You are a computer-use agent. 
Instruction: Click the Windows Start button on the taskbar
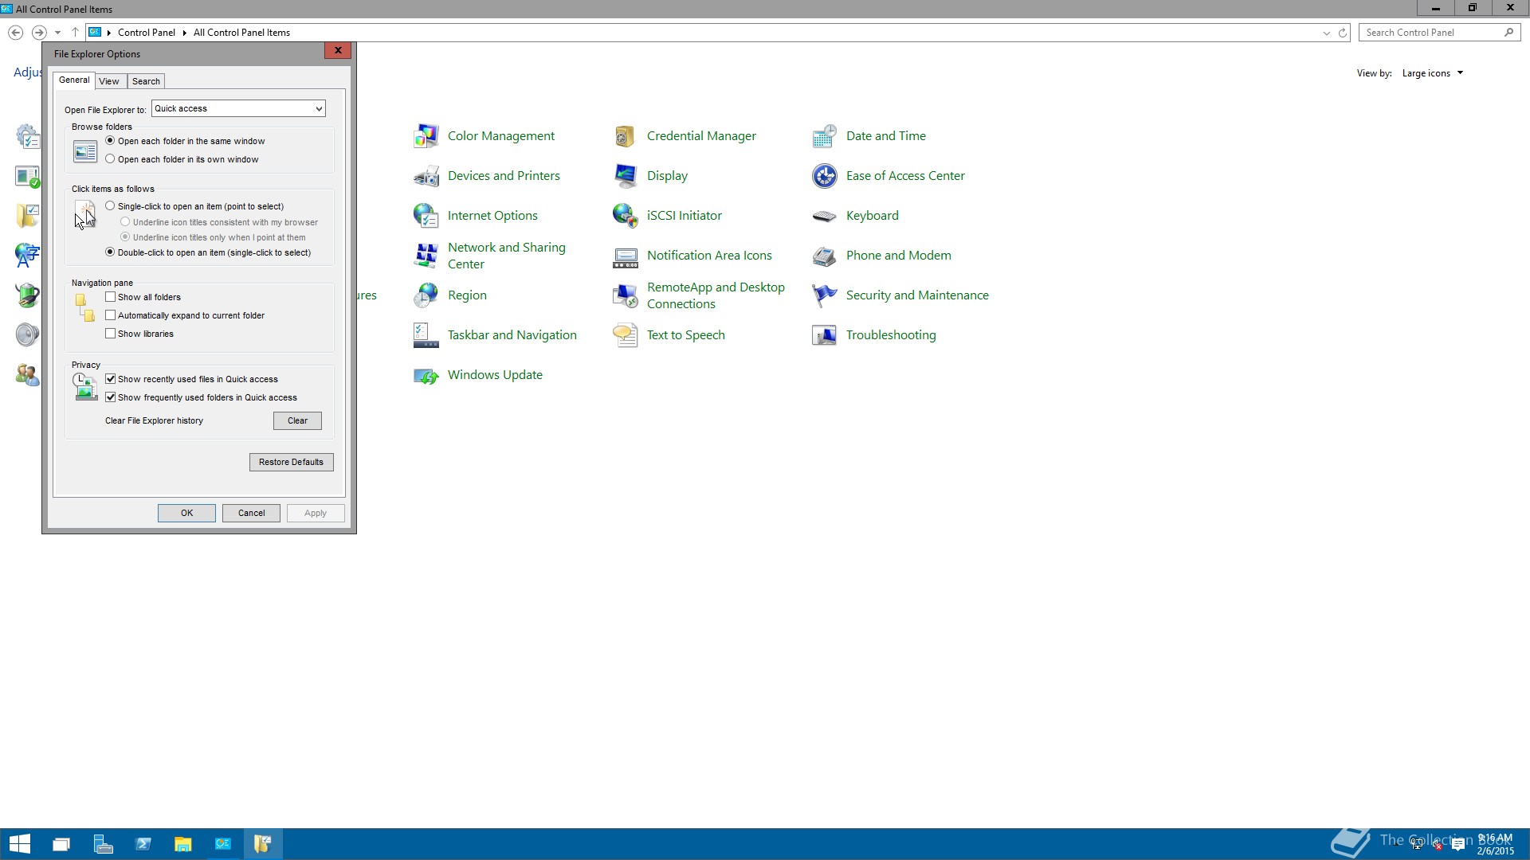click(19, 844)
